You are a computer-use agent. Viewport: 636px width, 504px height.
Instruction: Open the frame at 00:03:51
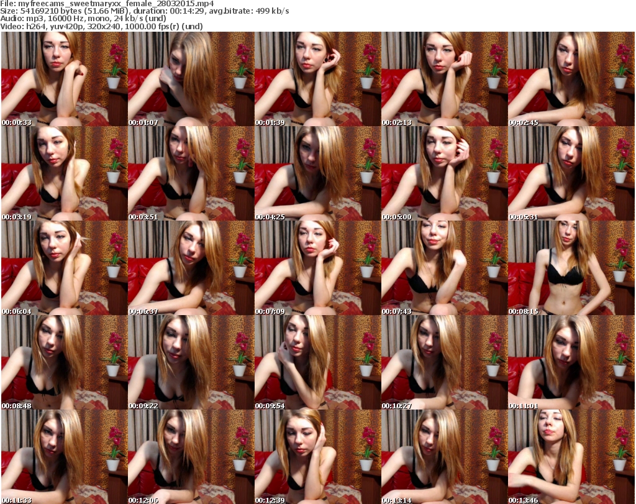click(x=191, y=173)
